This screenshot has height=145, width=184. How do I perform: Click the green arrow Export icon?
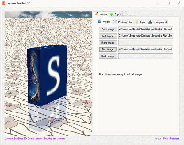112,14
